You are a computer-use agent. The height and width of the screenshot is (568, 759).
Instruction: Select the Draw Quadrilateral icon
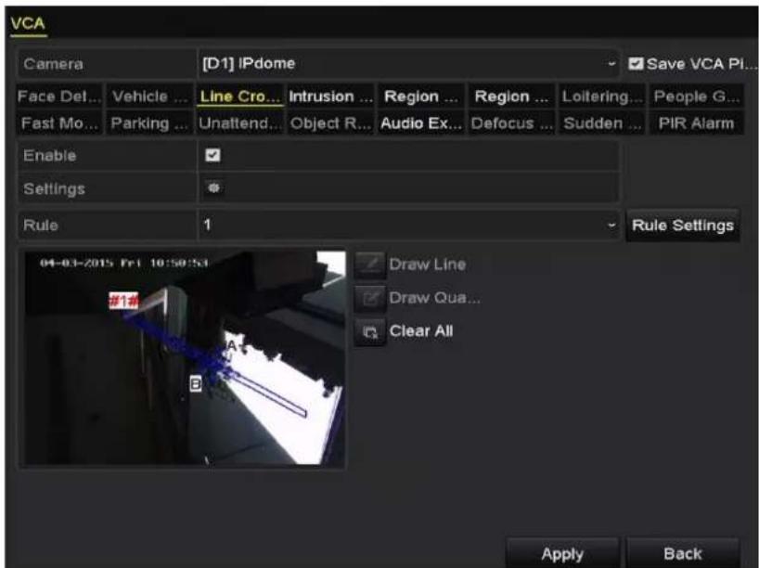tap(370, 298)
